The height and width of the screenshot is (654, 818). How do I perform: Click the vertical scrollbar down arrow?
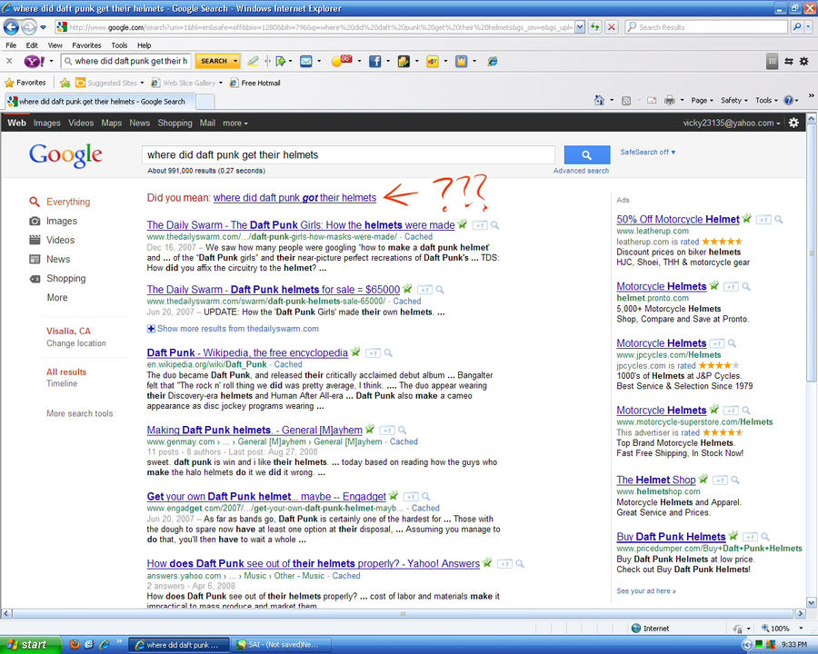pyautogui.click(x=812, y=602)
